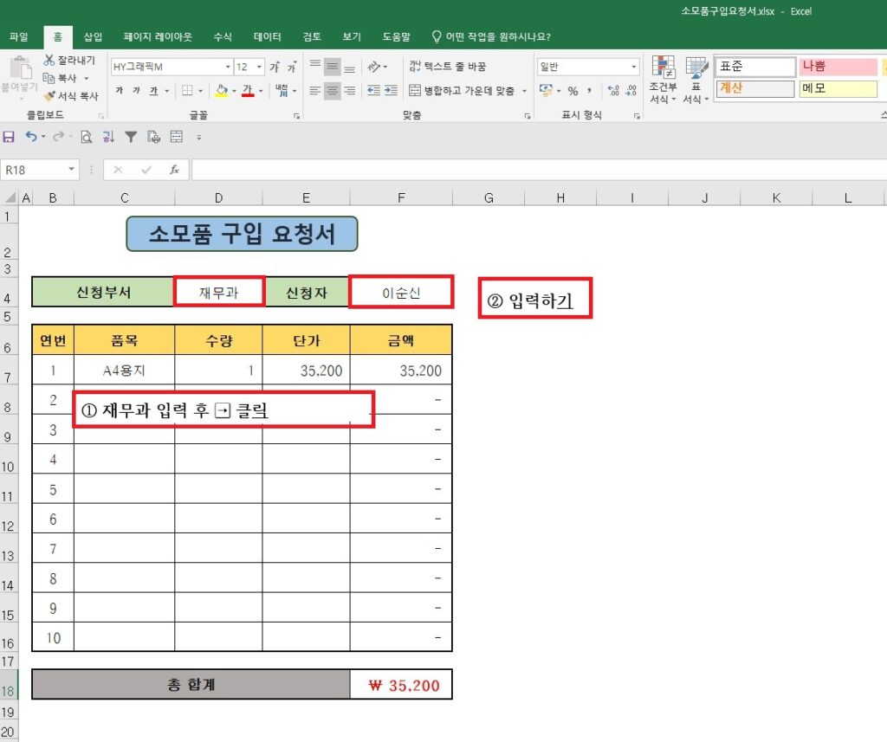Click the formula bar input area
Viewport: 887px width, 742px height.
point(539,170)
